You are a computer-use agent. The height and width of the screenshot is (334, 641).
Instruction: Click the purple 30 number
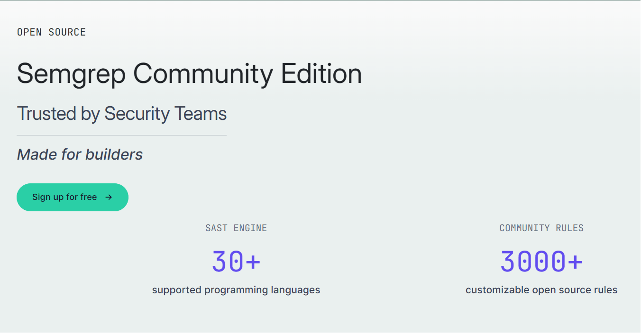[227, 262]
